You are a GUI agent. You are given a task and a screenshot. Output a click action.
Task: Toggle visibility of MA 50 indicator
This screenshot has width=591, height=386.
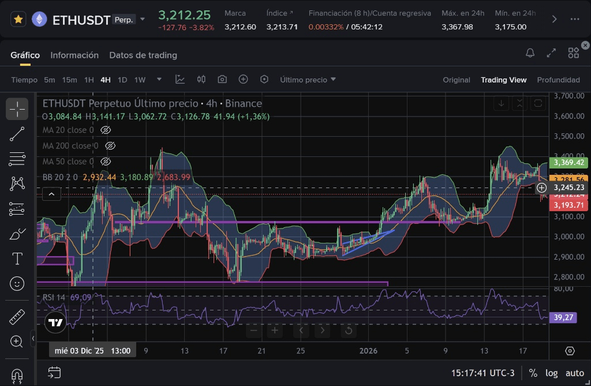(106, 162)
